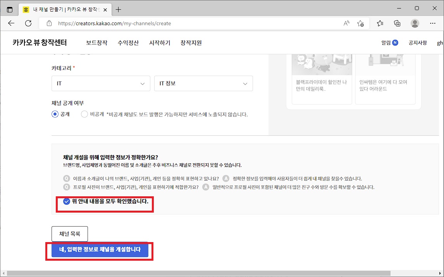Open favorites list icon
This screenshot has height=277, width=444.
pyautogui.click(x=380, y=23)
